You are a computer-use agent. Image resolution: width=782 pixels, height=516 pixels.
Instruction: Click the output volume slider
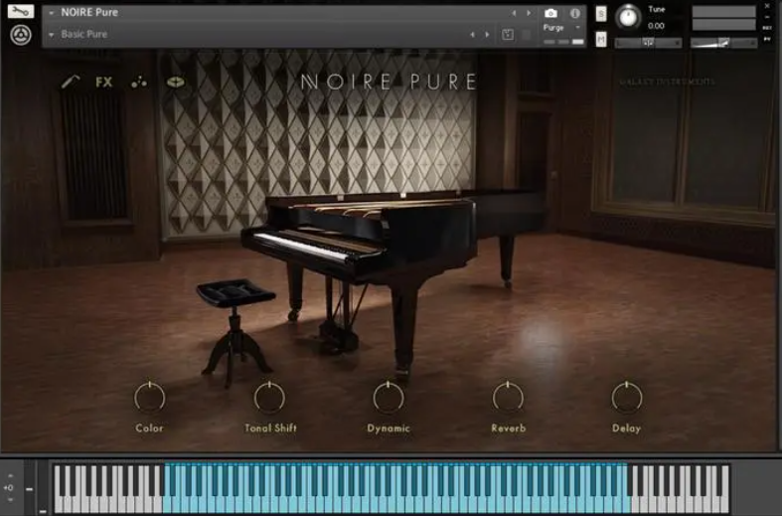723,43
